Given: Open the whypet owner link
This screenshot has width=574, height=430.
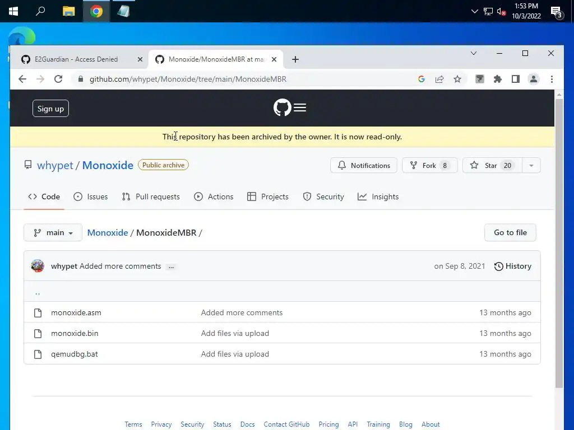Looking at the screenshot, I should tap(55, 165).
